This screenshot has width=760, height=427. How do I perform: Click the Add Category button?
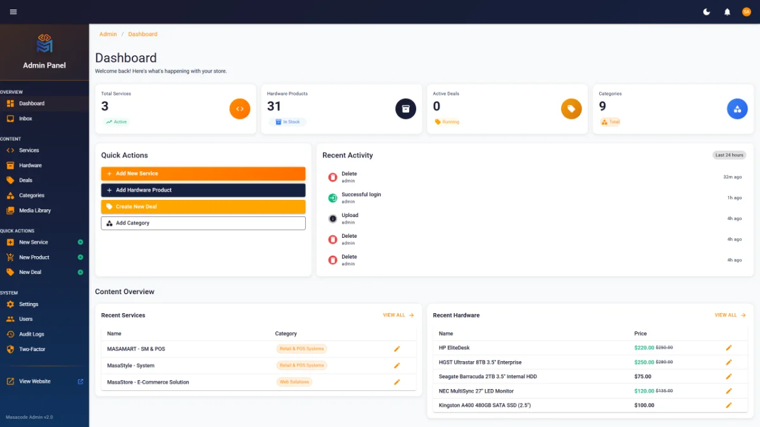203,223
